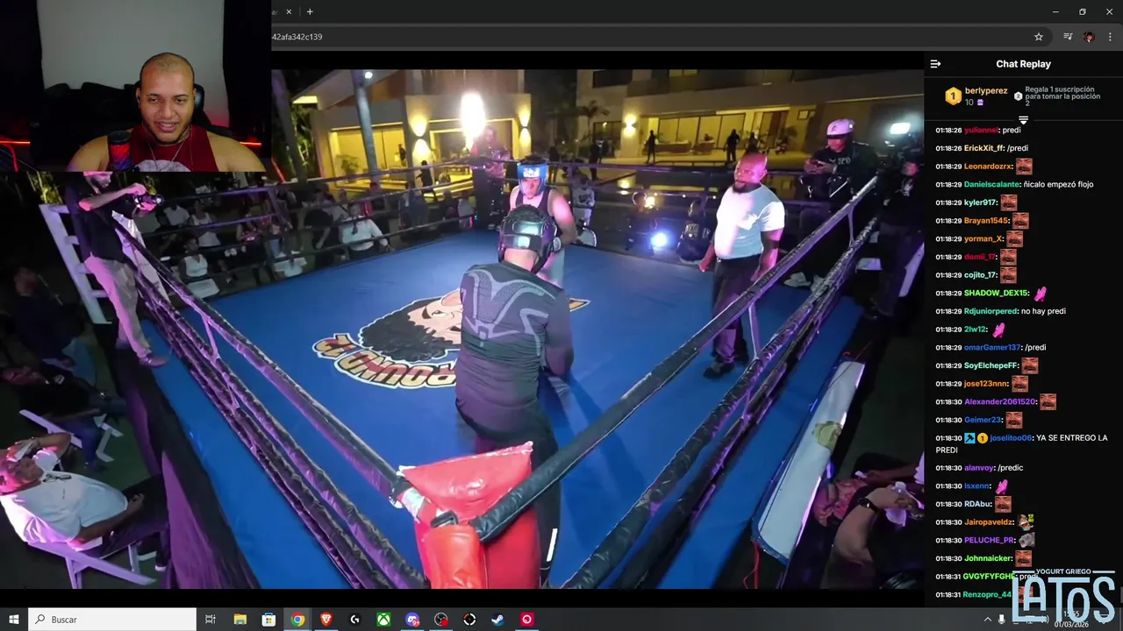Click the emote in Leonardozrx's message
1123x631 pixels.
click(x=1024, y=167)
